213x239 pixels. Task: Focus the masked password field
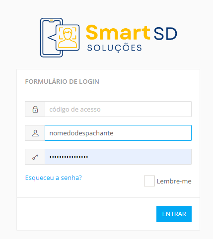[x=118, y=157]
